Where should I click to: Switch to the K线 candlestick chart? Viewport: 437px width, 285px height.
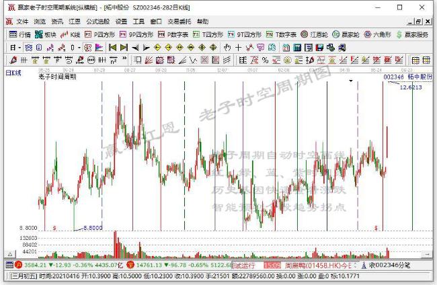pos(70,34)
